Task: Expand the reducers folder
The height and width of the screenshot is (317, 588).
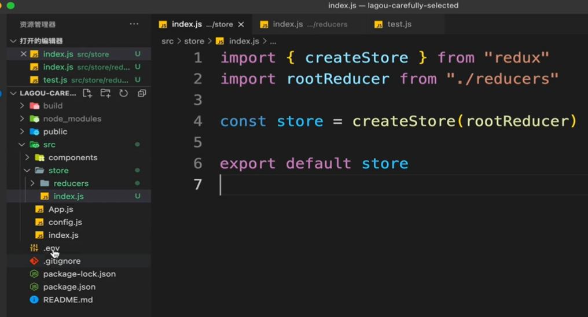Action: [32, 183]
